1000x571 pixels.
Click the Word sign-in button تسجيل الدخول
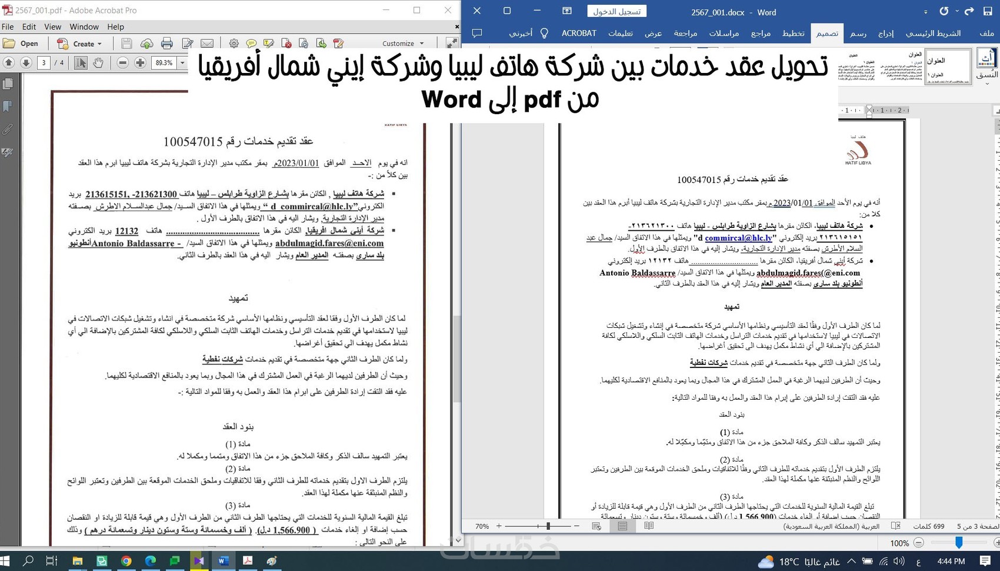point(616,11)
